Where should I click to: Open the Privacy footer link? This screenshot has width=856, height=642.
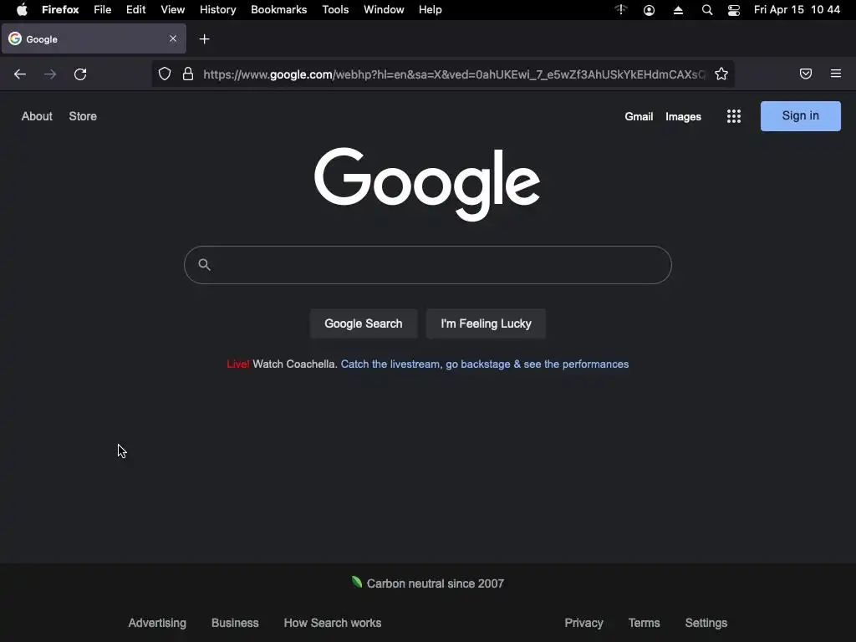583,623
